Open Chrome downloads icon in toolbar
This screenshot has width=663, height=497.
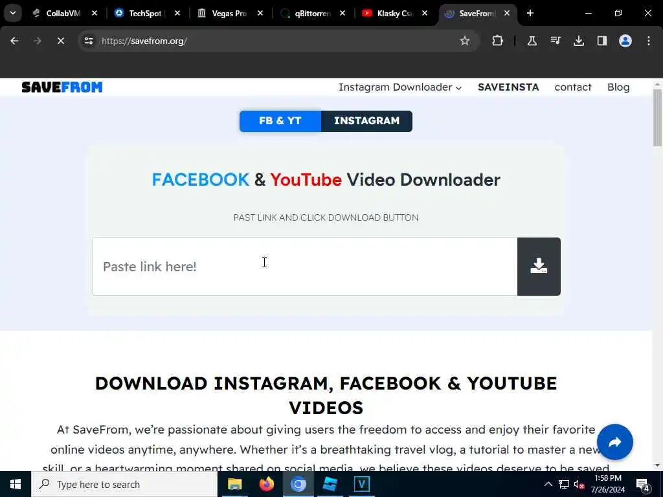click(578, 41)
